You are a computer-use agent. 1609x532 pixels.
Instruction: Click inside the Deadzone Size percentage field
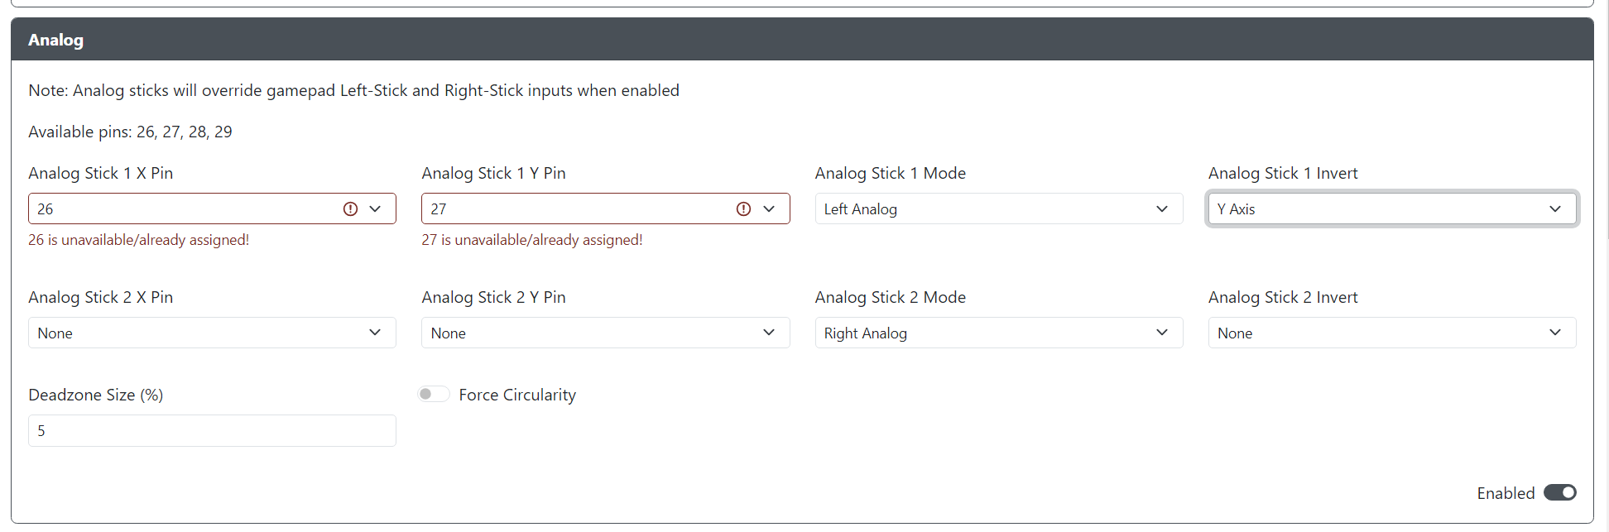(212, 430)
